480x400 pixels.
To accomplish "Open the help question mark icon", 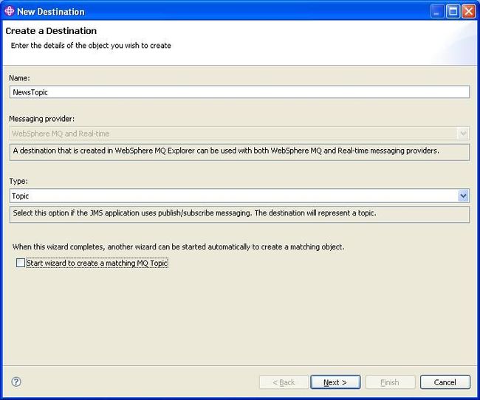I will point(16,382).
